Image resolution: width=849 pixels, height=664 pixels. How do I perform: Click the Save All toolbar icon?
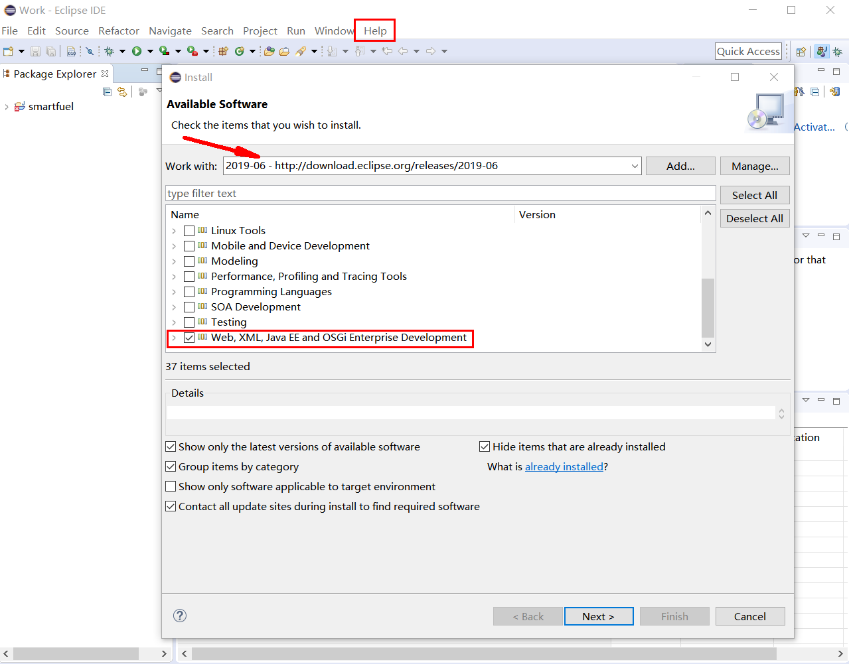pyautogui.click(x=50, y=51)
